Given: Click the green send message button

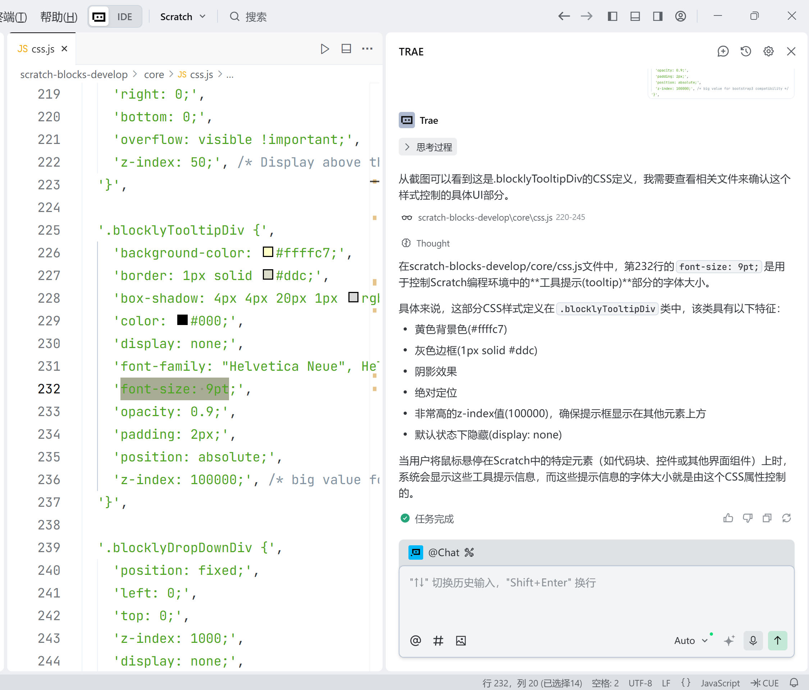Looking at the screenshot, I should pos(777,640).
